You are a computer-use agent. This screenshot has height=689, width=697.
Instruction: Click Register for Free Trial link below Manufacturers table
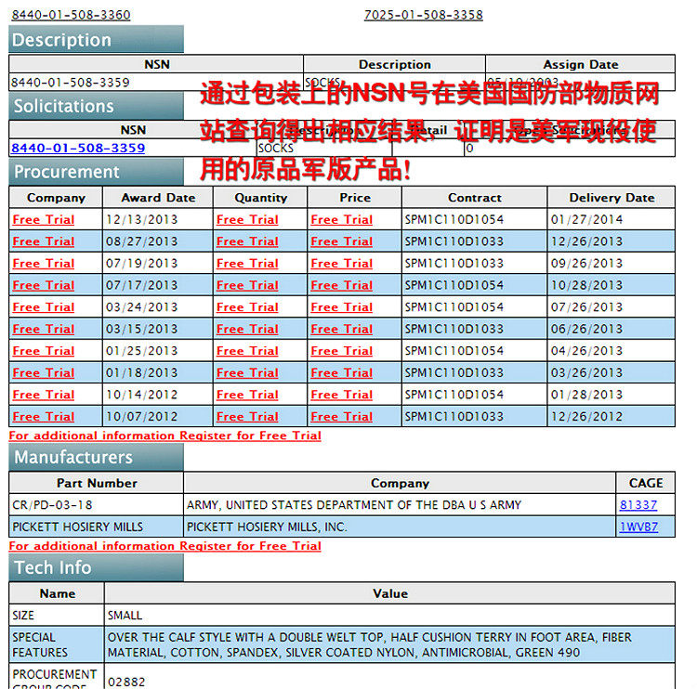[x=164, y=546]
